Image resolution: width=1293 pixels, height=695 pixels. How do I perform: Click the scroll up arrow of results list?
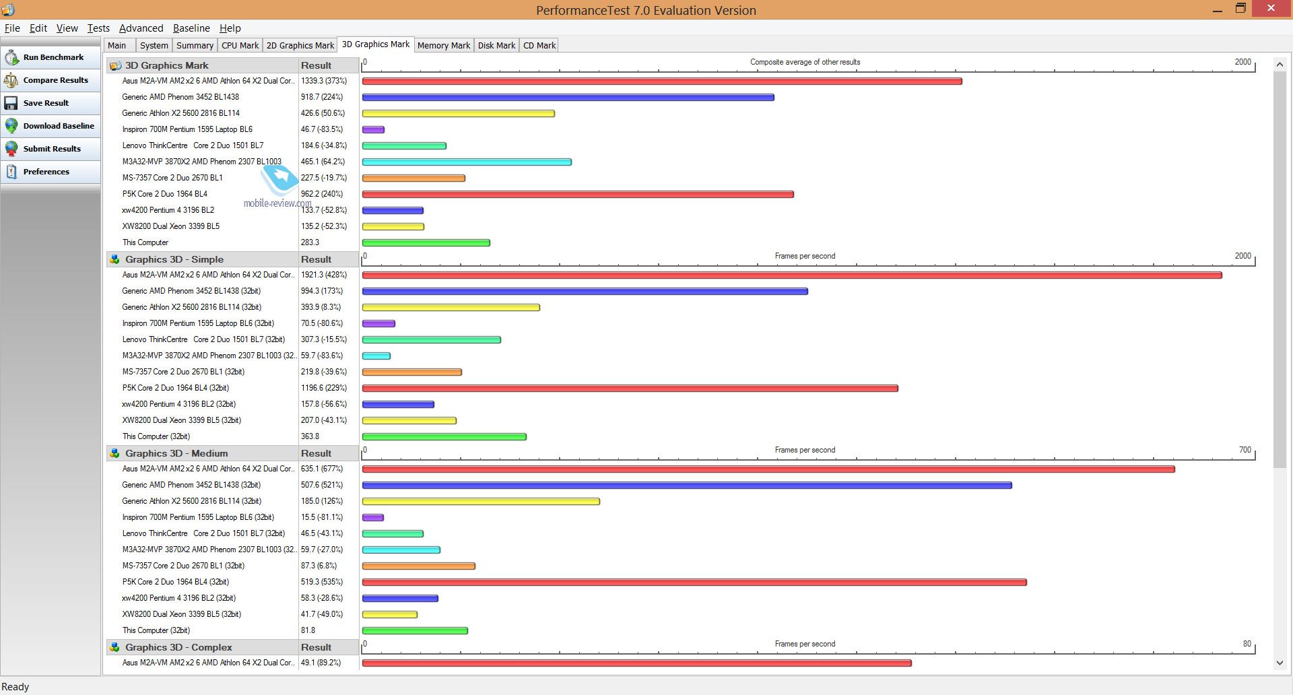click(1280, 64)
